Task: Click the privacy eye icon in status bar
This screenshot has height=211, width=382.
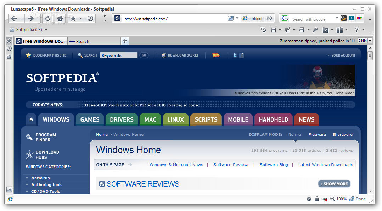Action: (325, 199)
